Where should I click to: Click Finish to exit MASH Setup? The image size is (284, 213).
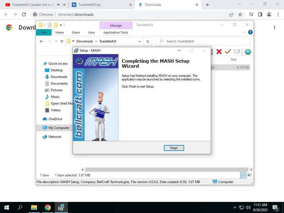174,148
